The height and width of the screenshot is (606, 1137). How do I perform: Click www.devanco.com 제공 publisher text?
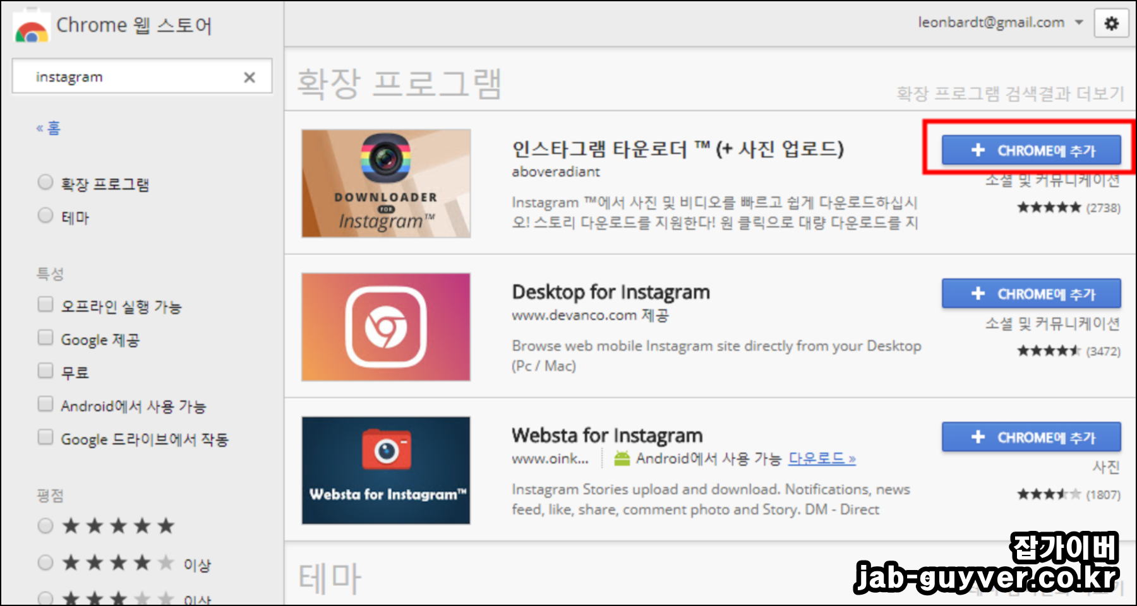(590, 315)
